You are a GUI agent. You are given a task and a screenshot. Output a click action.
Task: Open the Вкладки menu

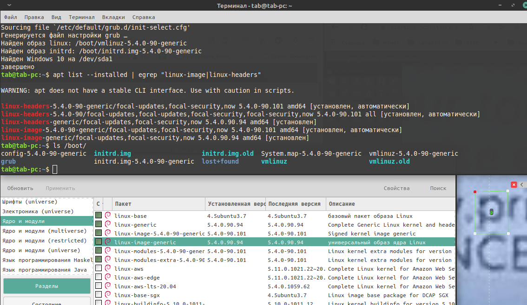point(113,17)
